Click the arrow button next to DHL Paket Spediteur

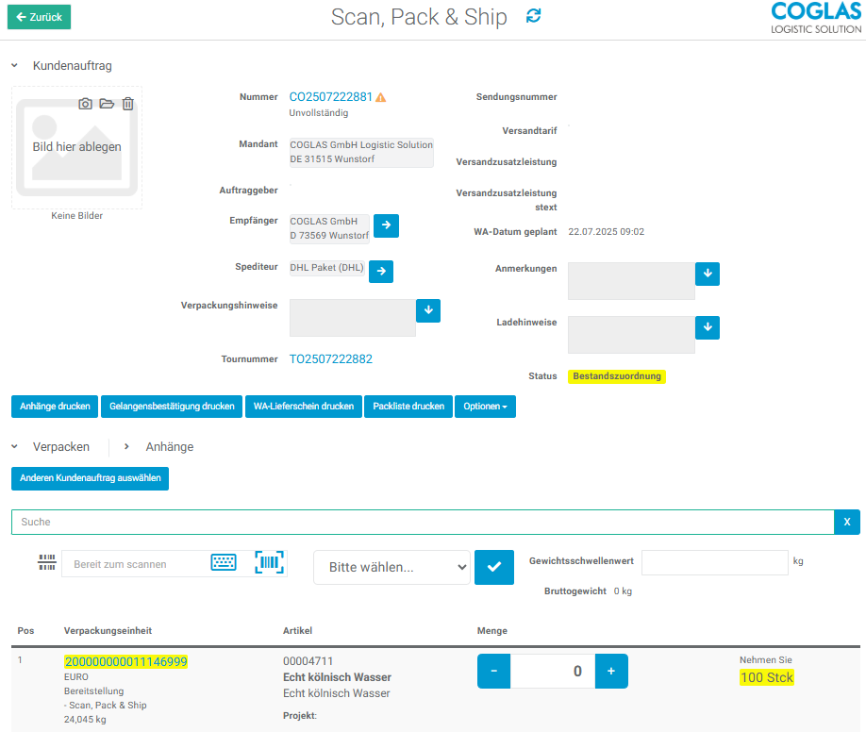(381, 272)
